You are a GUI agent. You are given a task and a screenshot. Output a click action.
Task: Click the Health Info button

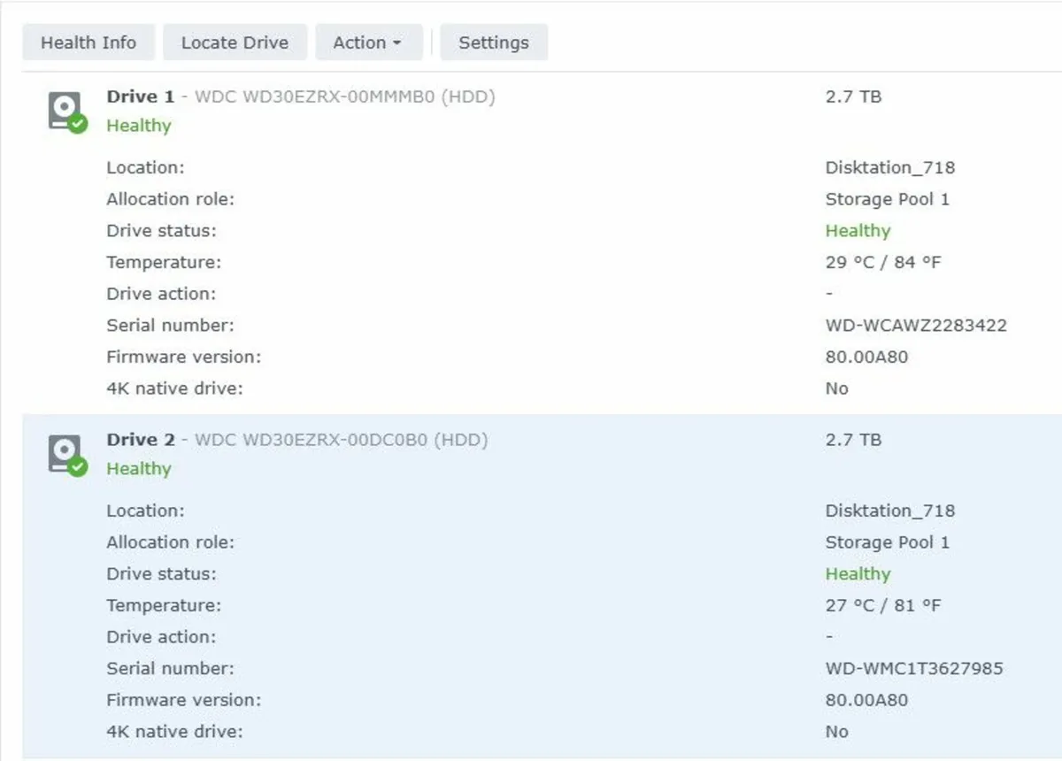coord(88,42)
